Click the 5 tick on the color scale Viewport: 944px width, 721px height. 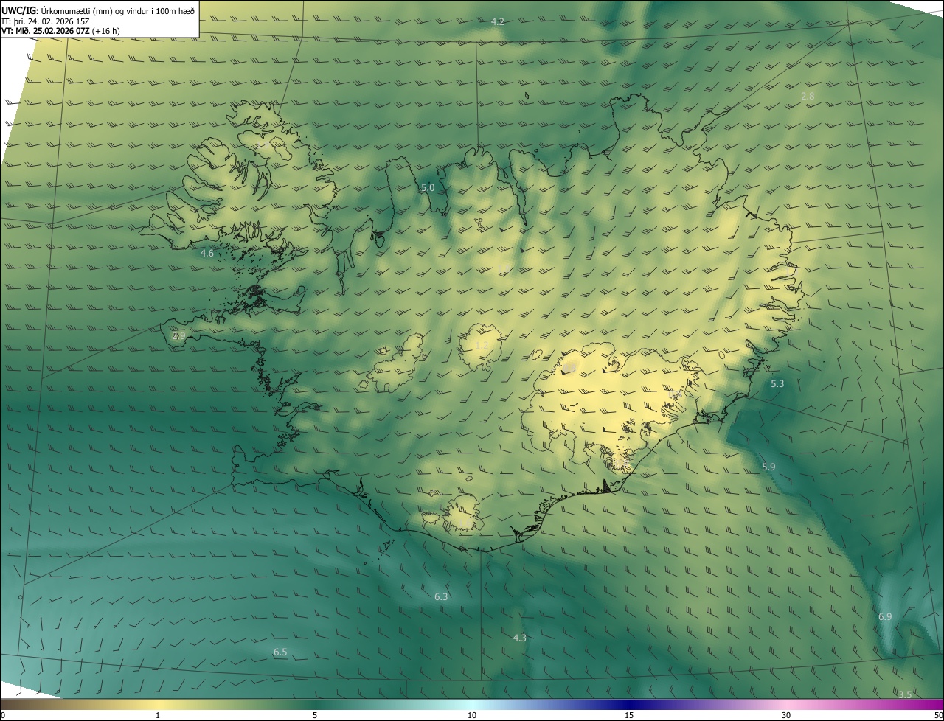click(315, 715)
